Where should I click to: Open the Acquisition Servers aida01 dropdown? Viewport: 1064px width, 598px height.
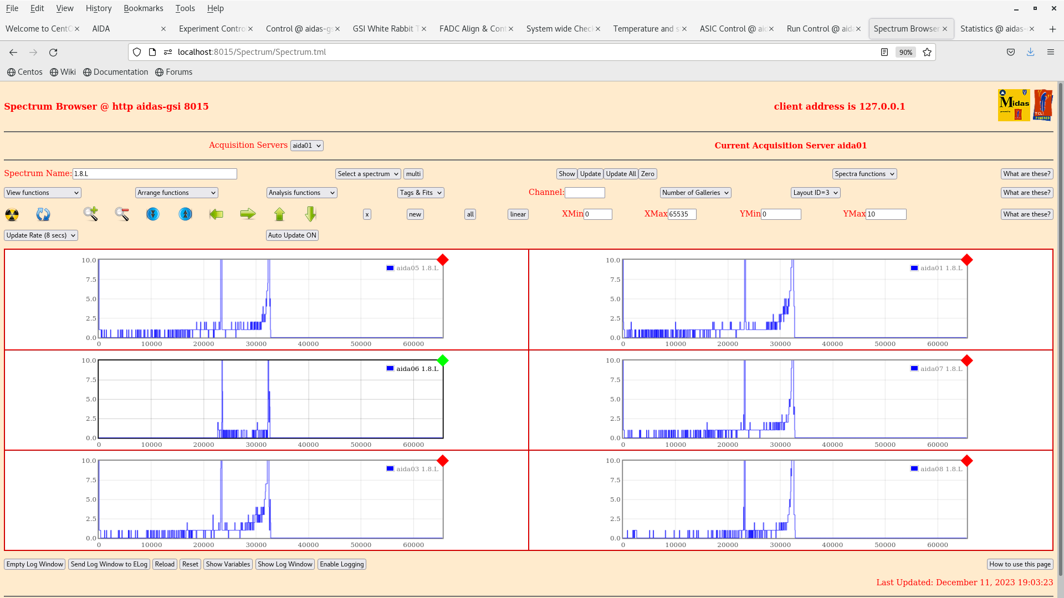(x=306, y=146)
